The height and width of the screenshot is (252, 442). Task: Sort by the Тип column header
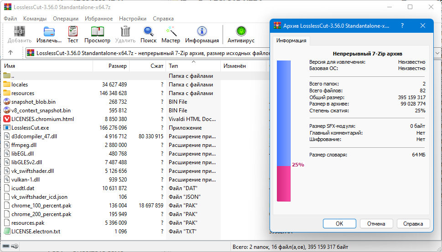click(193, 66)
